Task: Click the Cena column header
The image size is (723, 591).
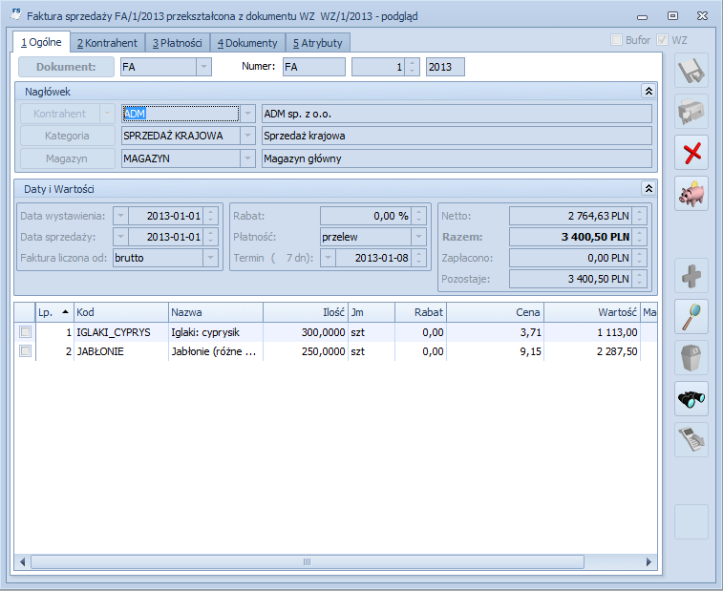Action: click(496, 312)
